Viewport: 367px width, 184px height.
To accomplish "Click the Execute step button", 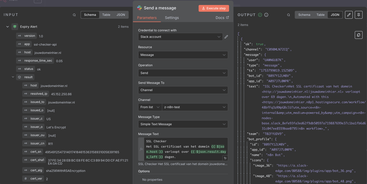I will (214, 8).
